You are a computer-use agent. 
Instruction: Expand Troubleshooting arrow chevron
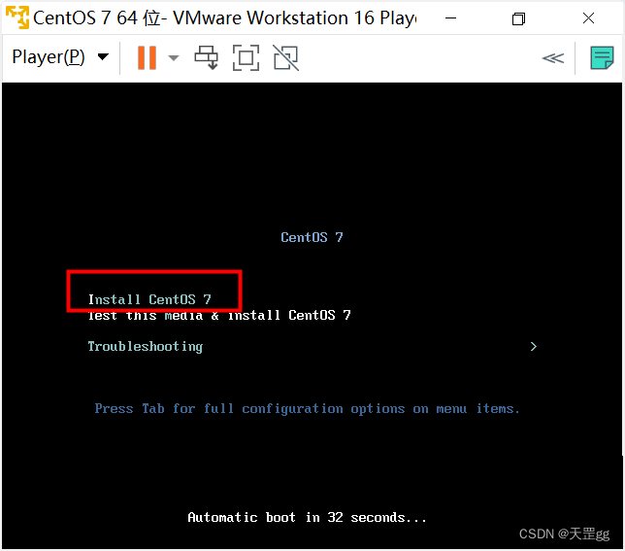(x=534, y=346)
